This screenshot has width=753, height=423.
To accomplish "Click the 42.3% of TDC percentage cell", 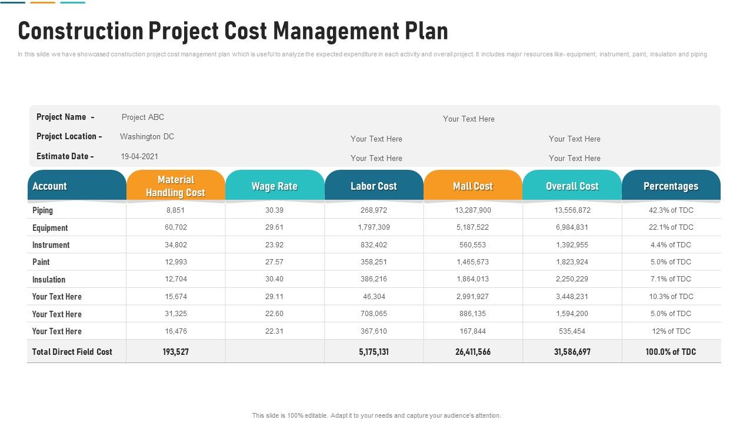I will (671, 210).
